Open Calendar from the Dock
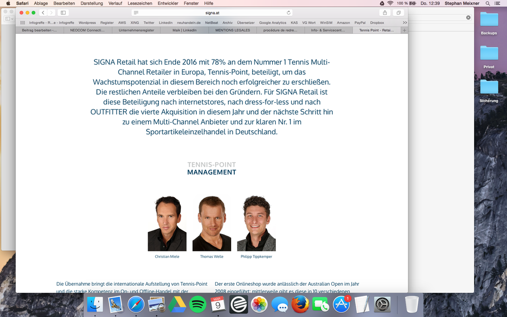The height and width of the screenshot is (317, 507). tap(218, 304)
